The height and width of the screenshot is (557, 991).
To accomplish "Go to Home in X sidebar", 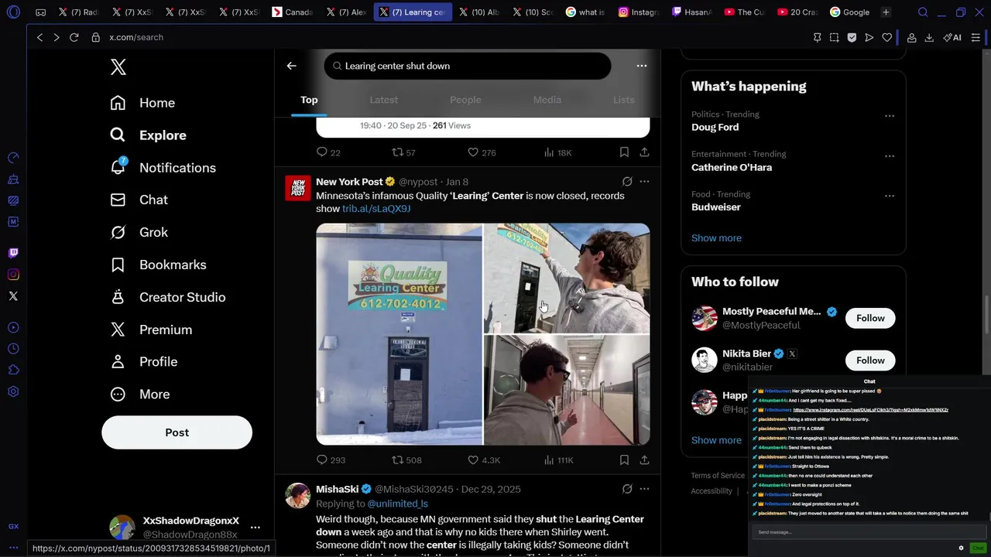I will 142,103.
